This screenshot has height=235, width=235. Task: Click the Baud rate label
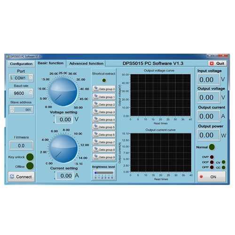pos(21,86)
